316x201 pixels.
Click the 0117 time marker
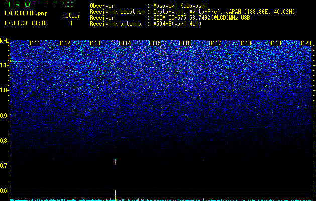click(215, 43)
